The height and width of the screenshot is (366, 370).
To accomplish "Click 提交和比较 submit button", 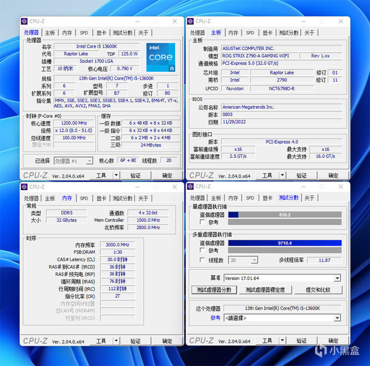I will tap(318, 290).
